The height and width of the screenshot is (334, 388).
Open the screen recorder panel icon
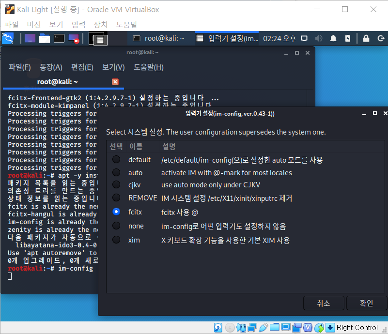(x=74, y=39)
